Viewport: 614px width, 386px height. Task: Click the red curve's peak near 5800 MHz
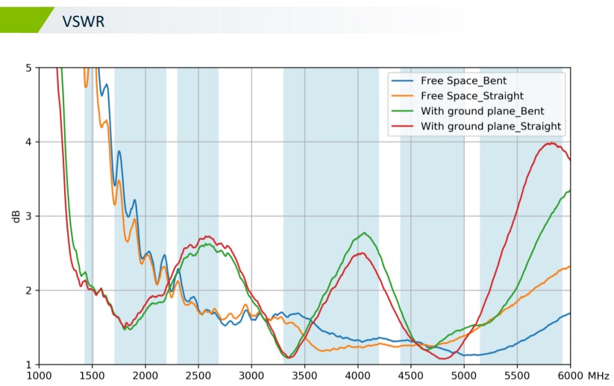point(551,143)
